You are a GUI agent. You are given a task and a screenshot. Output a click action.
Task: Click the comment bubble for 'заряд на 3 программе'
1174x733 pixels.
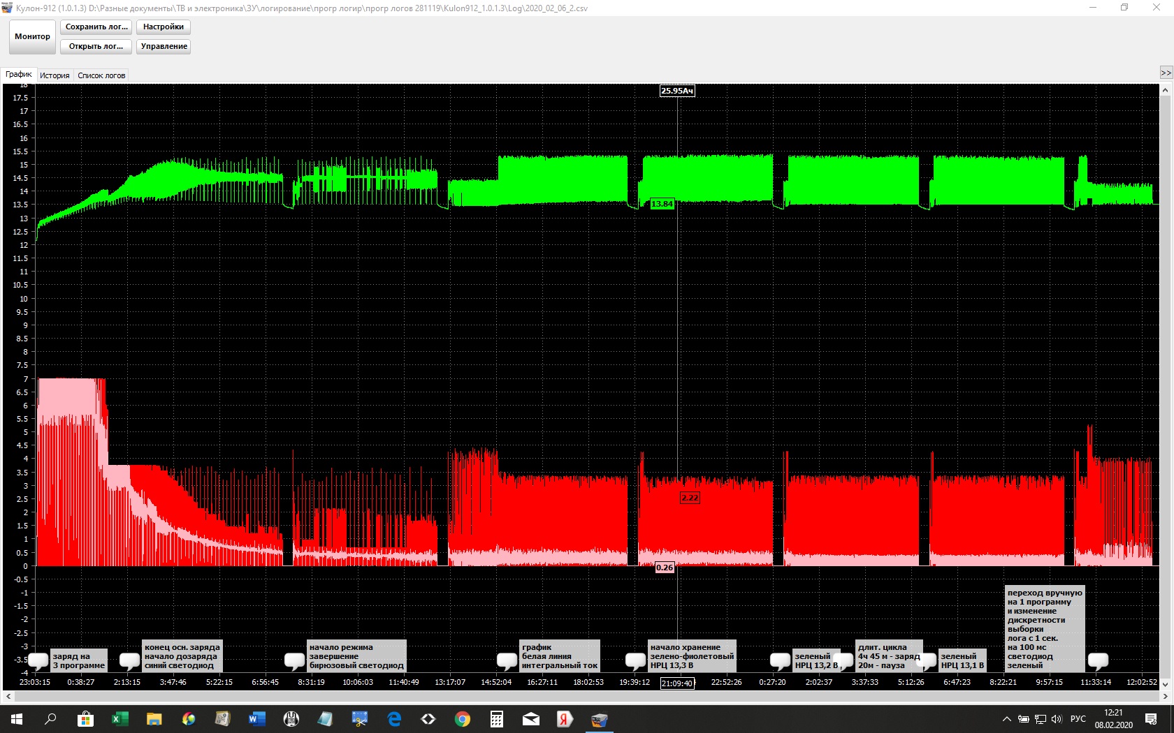(x=38, y=660)
